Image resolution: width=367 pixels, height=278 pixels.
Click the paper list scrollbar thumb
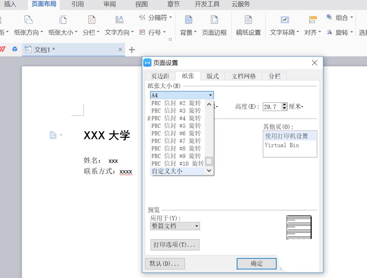coord(209,161)
